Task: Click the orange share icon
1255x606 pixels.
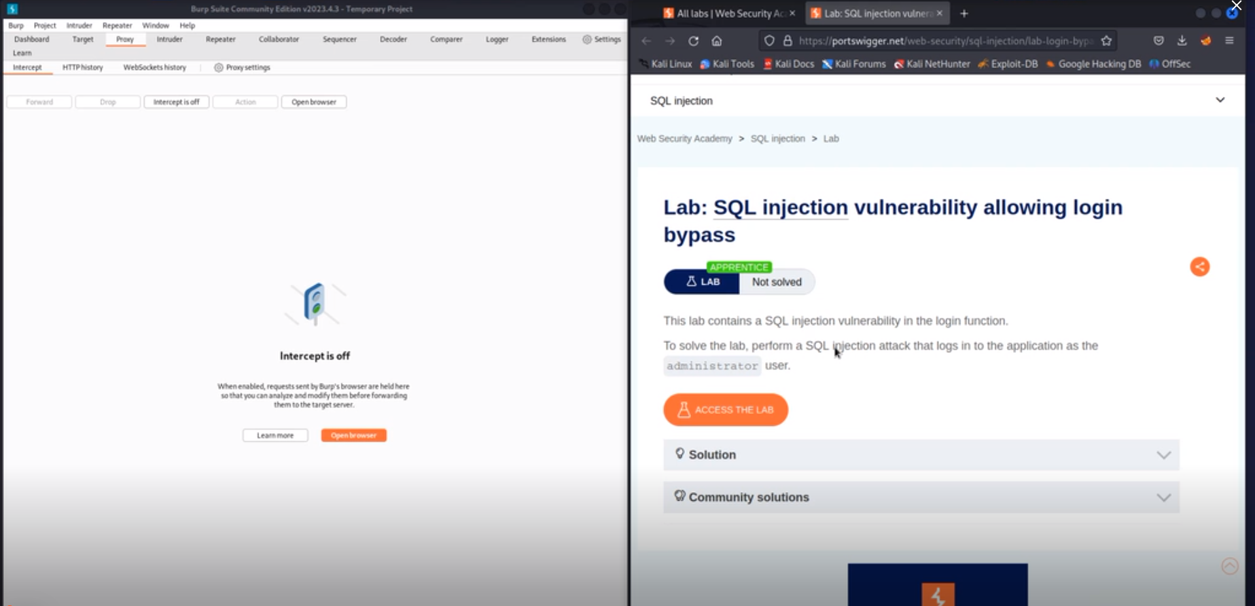Action: coord(1199,266)
